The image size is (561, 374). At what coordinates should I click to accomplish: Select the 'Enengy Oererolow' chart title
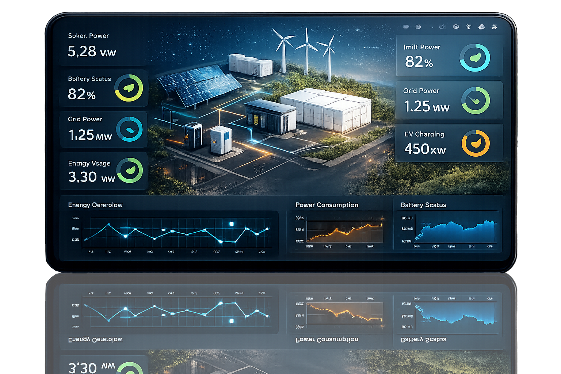pyautogui.click(x=95, y=205)
